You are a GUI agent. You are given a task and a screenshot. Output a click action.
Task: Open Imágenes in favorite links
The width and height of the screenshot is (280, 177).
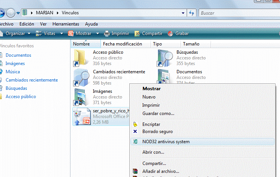point(15,64)
